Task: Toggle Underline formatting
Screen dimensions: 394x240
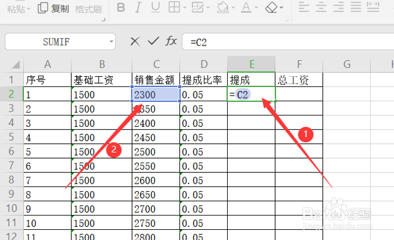Action: (155, 7)
